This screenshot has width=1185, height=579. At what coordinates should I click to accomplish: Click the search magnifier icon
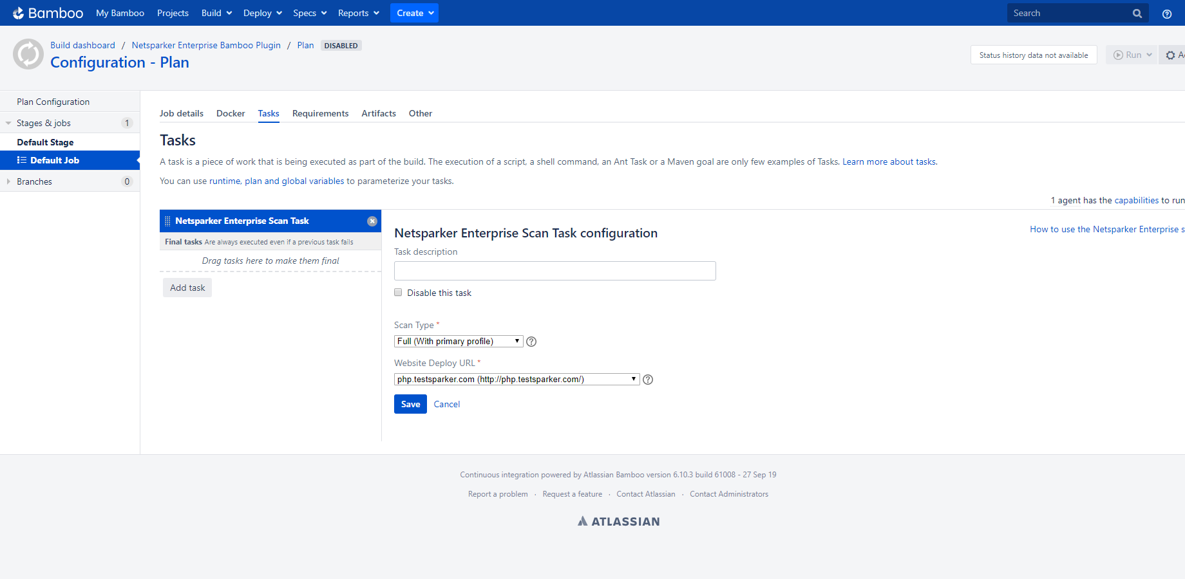click(1137, 14)
